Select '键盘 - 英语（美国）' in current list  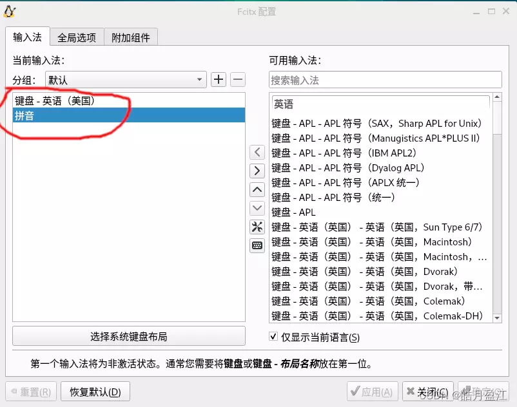(129, 100)
